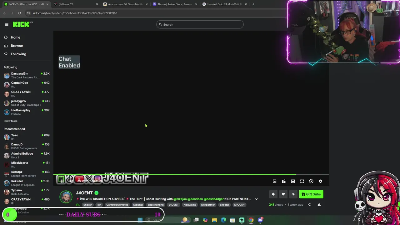Mute the video volume icon
The width and height of the screenshot is (400, 225).
click(x=71, y=181)
